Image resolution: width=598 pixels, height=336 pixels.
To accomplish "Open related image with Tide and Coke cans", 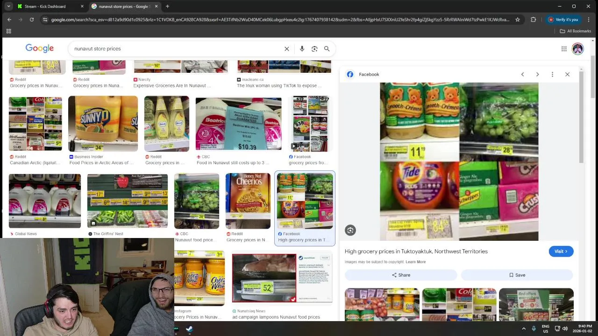I will coord(459,304).
